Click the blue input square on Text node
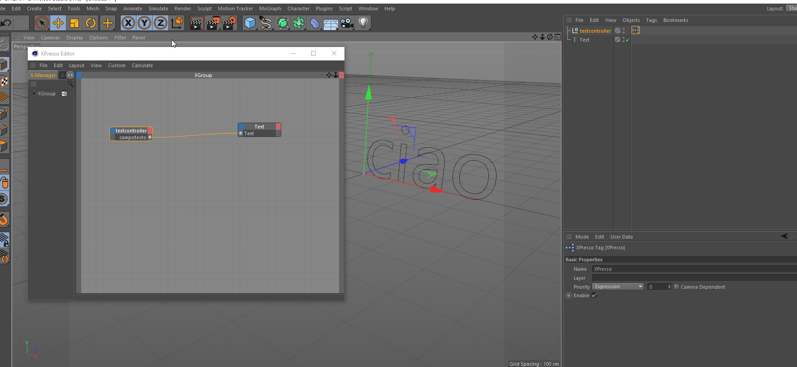The image size is (797, 367). pyautogui.click(x=241, y=127)
